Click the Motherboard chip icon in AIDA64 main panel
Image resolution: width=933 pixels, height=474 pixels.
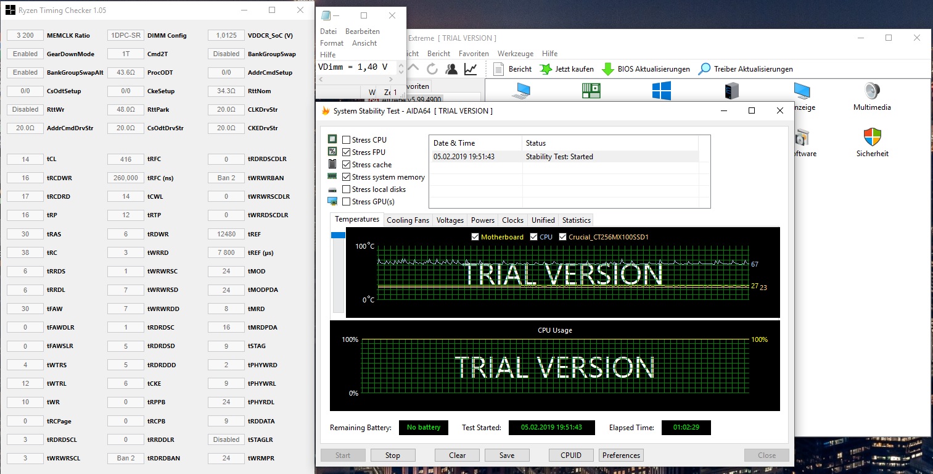591,91
